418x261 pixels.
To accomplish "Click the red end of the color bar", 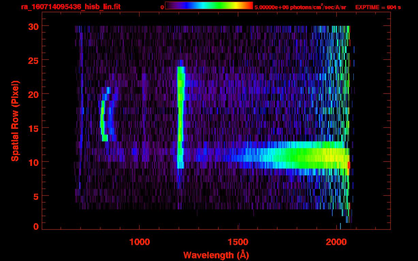I will (x=250, y=5).
